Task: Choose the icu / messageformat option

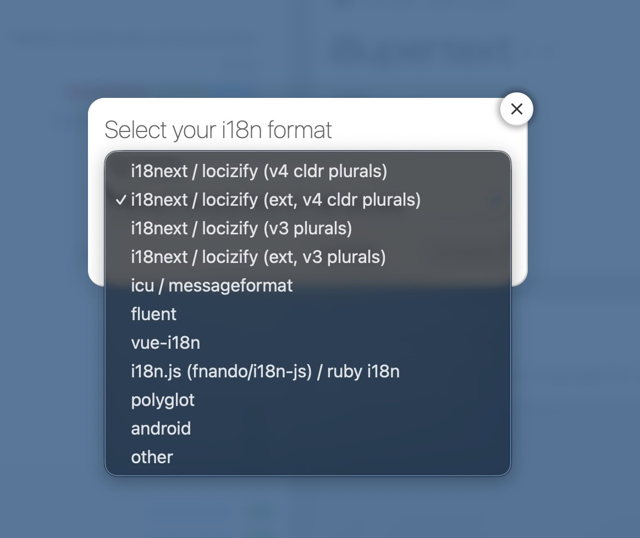Action: point(212,286)
